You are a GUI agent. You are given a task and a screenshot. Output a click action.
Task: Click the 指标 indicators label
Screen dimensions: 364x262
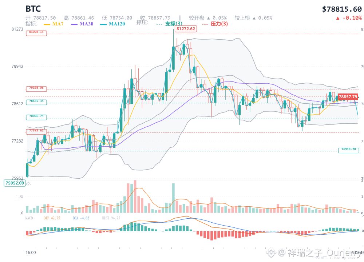pos(31,24)
